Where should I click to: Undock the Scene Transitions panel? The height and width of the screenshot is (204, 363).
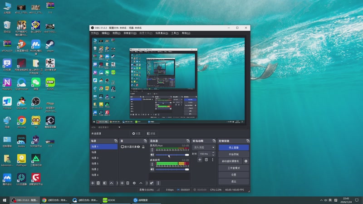[x=214, y=141]
